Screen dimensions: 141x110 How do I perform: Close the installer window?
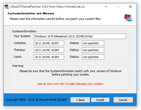pos(130,7)
